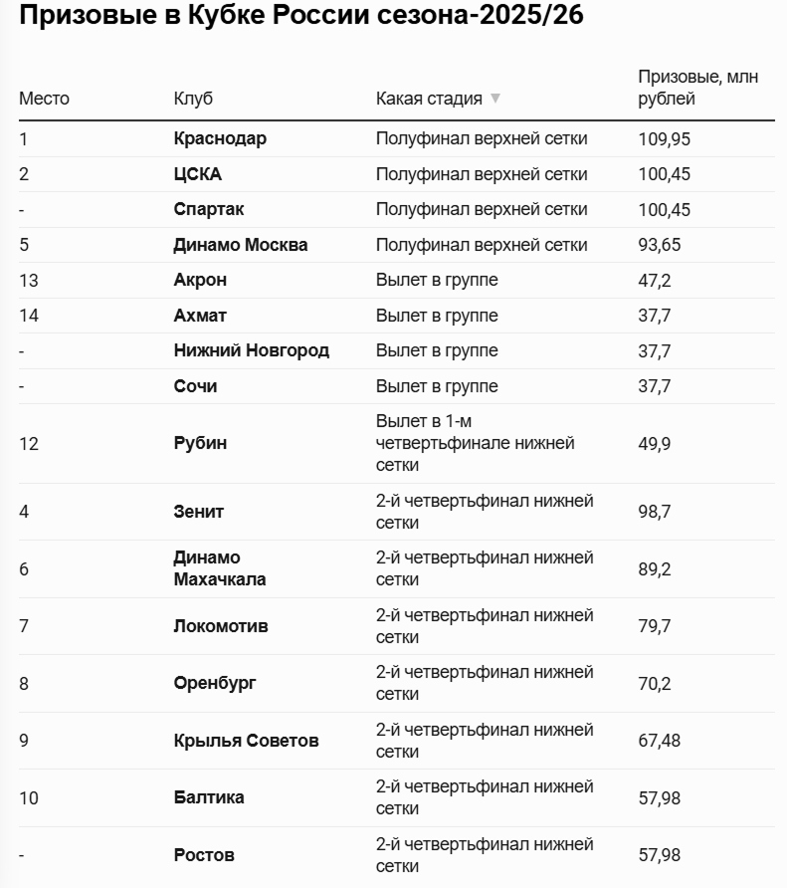
Task: Open the Краснодар club name
Action: (x=220, y=138)
